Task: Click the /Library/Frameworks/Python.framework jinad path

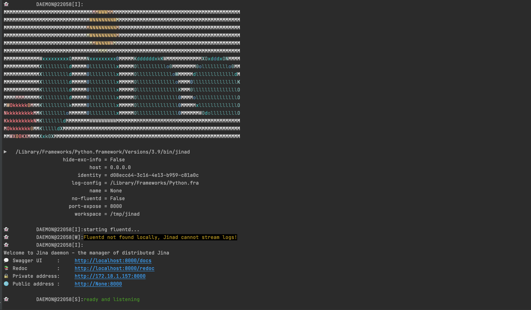Action: 103,152
